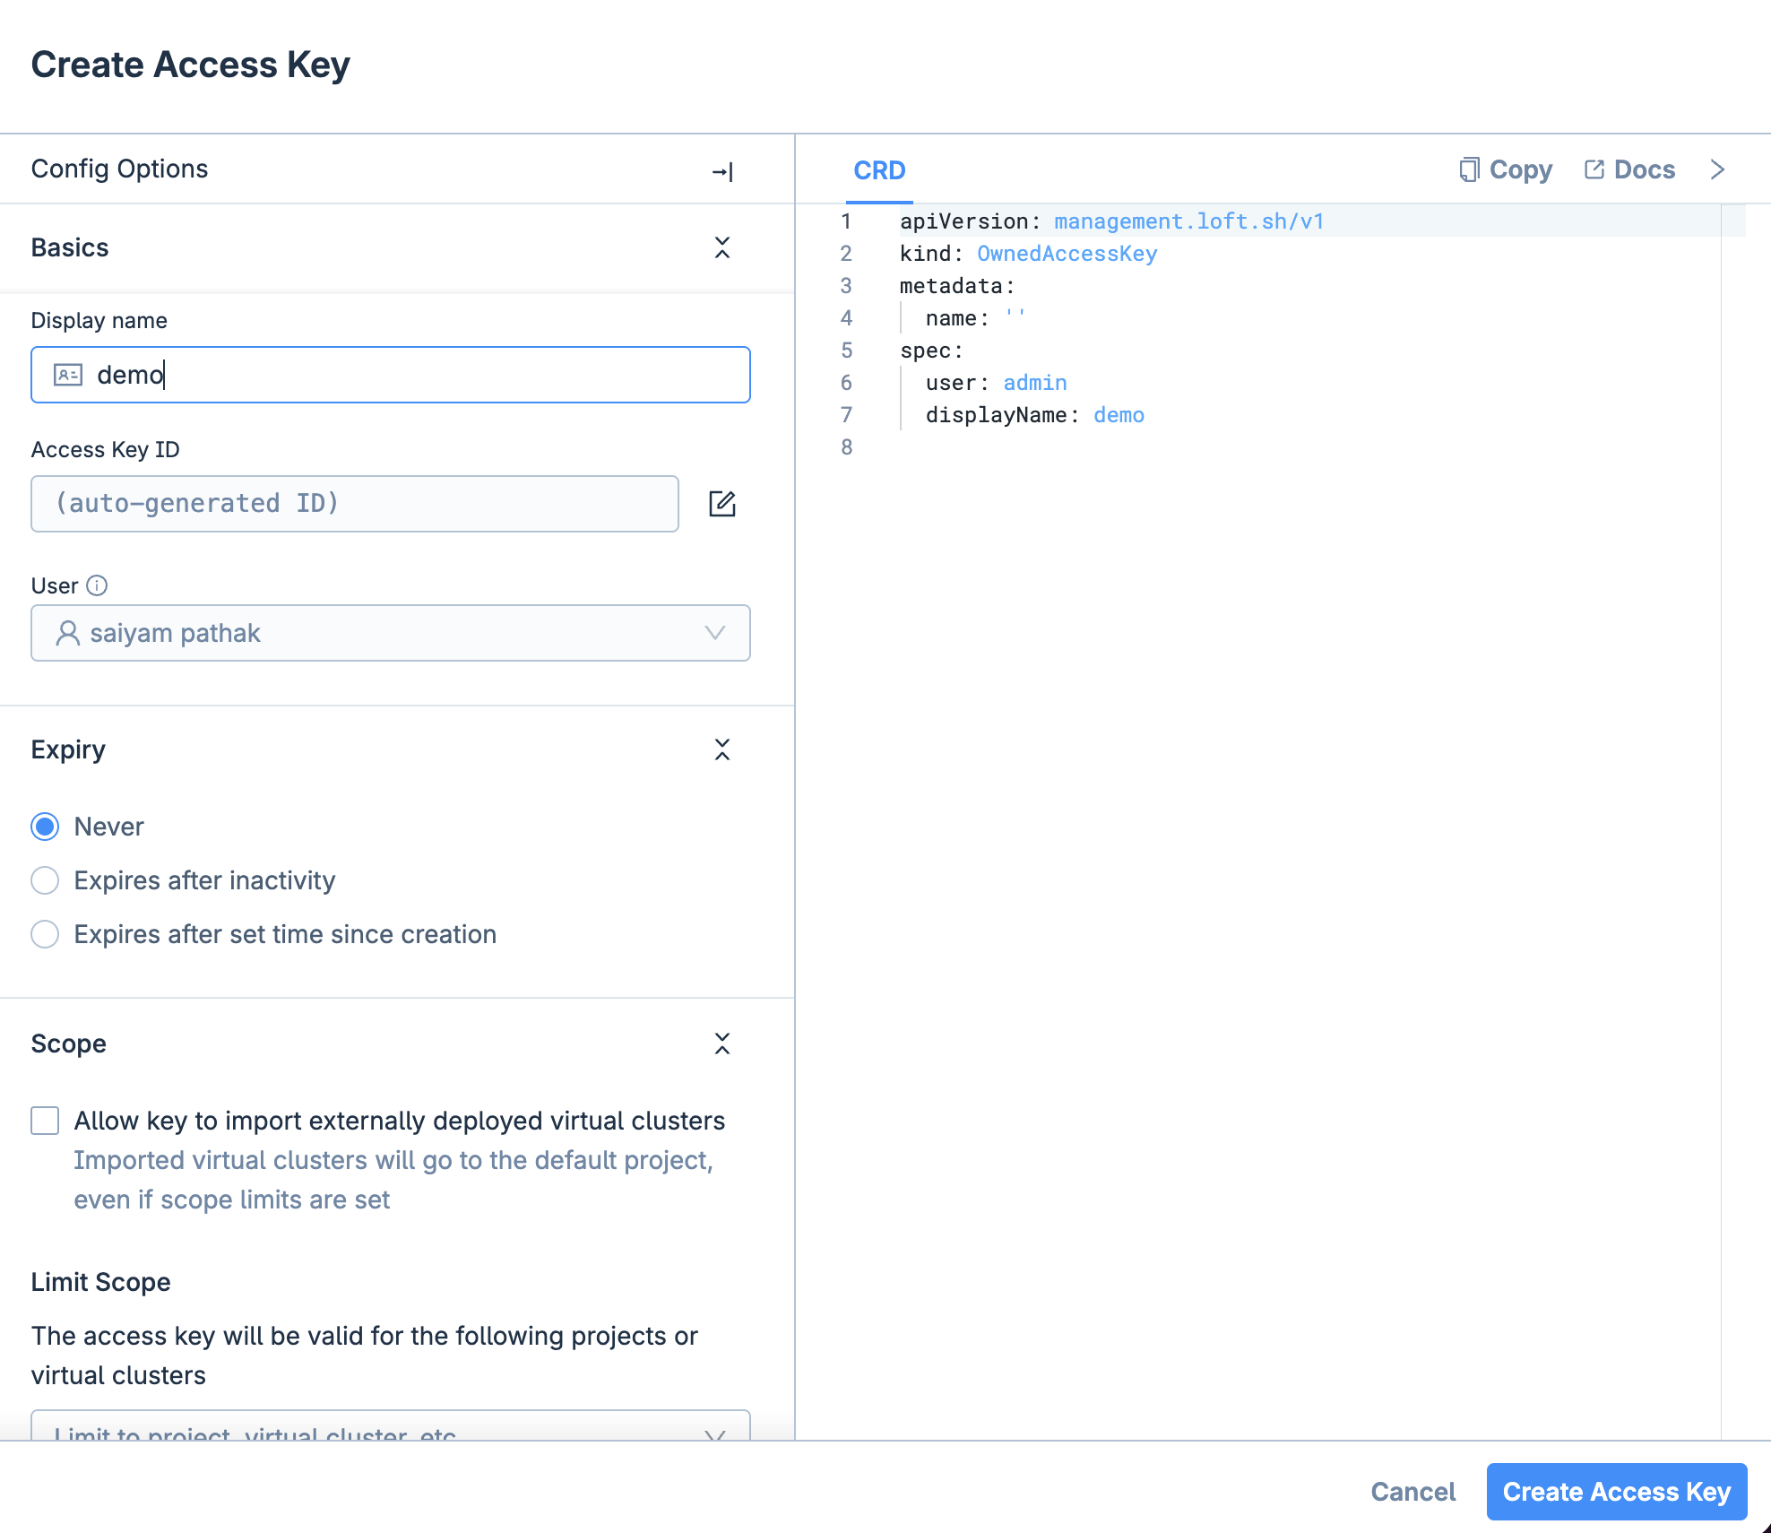Click the ID card icon in Display name
This screenshot has height=1533, width=1771.
[x=68, y=375]
